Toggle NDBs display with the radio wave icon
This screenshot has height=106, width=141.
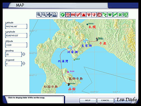(x=73, y=15)
